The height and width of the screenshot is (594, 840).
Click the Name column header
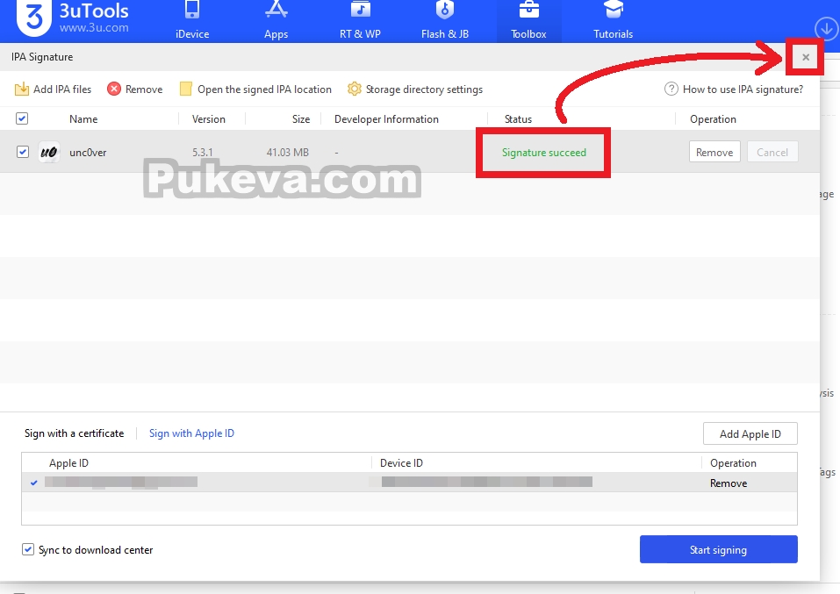83,119
